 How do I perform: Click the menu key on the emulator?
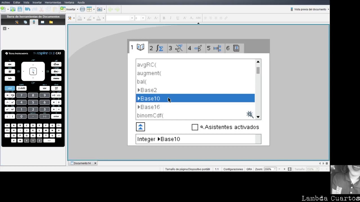pos(56,79)
